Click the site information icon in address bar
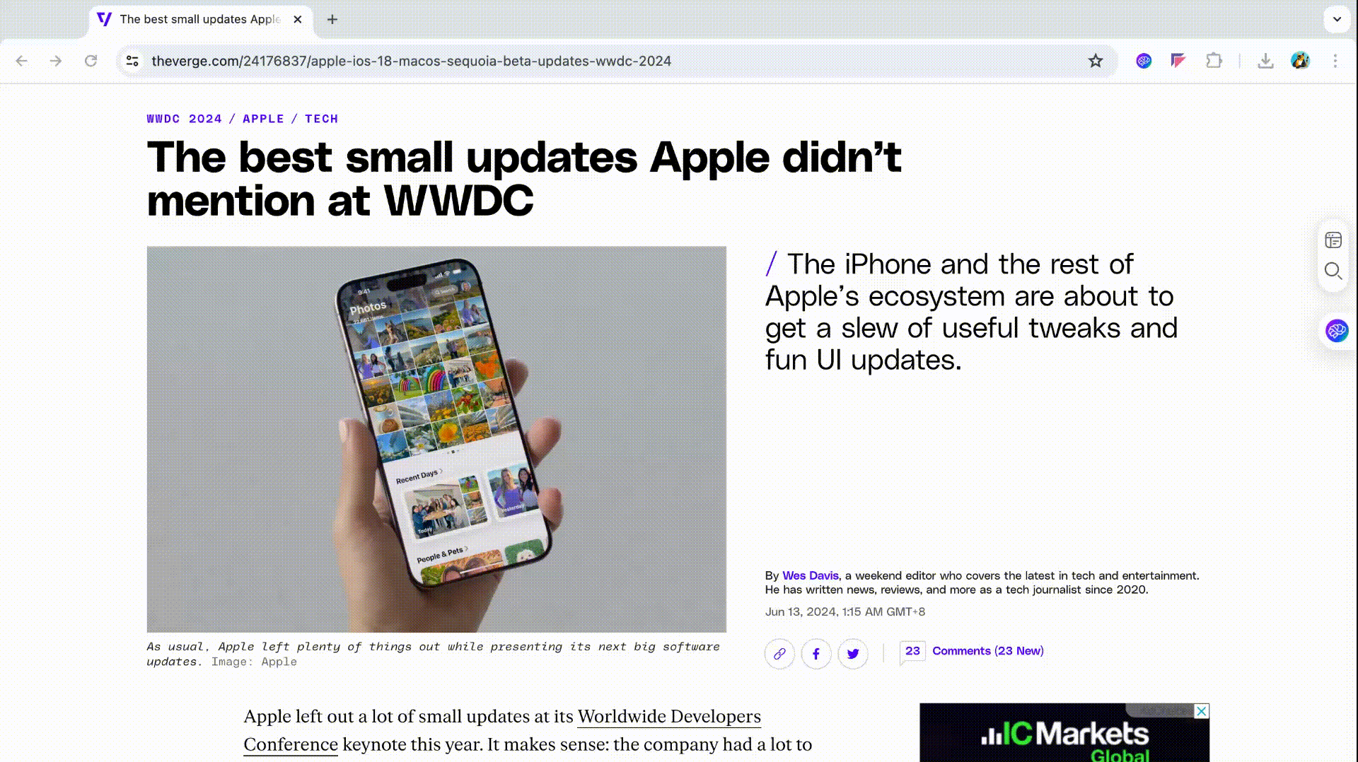This screenshot has width=1358, height=762. click(132, 61)
